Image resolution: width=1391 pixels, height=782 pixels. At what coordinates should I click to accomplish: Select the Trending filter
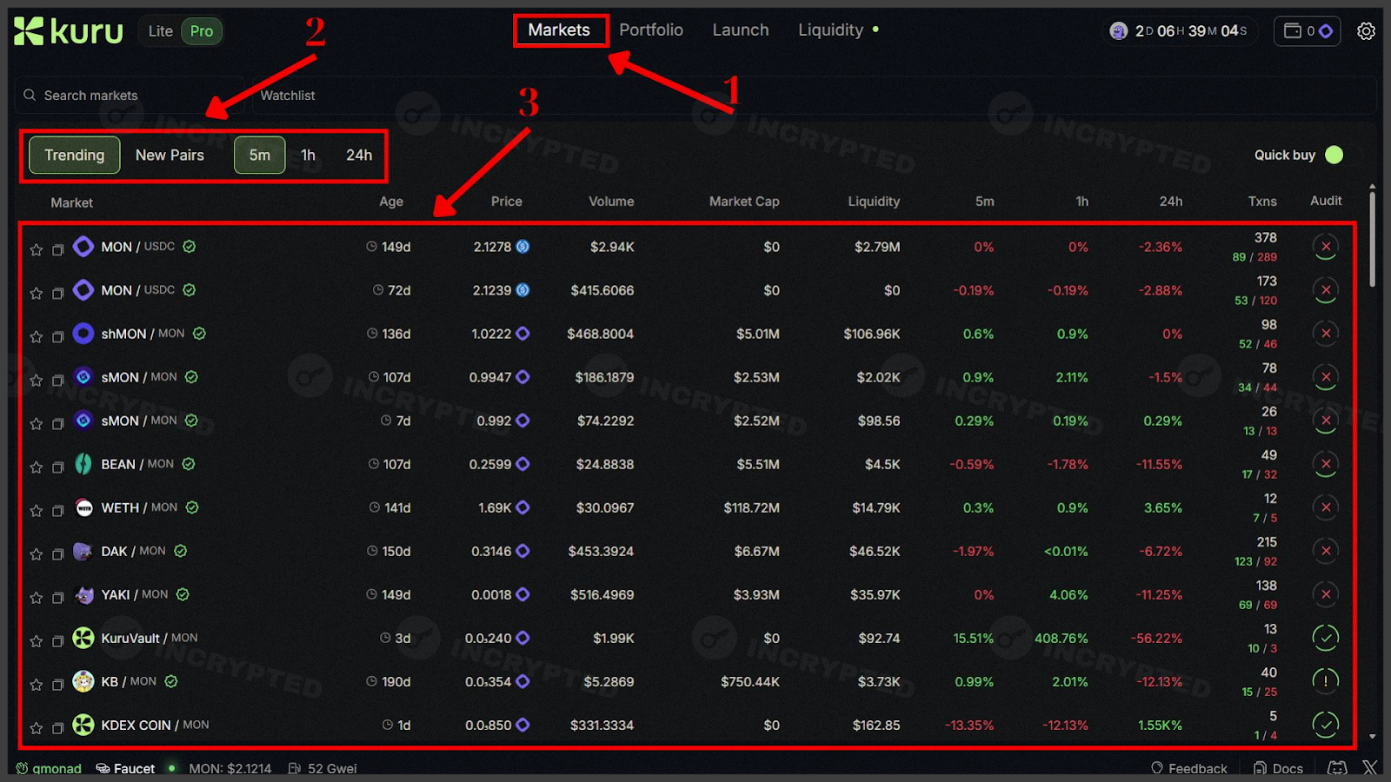75,156
